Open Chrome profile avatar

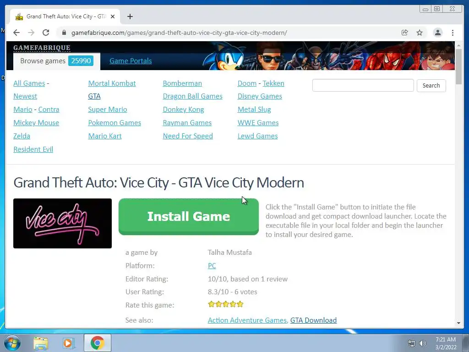click(x=437, y=33)
